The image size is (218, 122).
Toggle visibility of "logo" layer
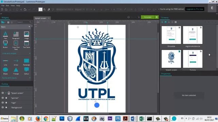point(3,102)
